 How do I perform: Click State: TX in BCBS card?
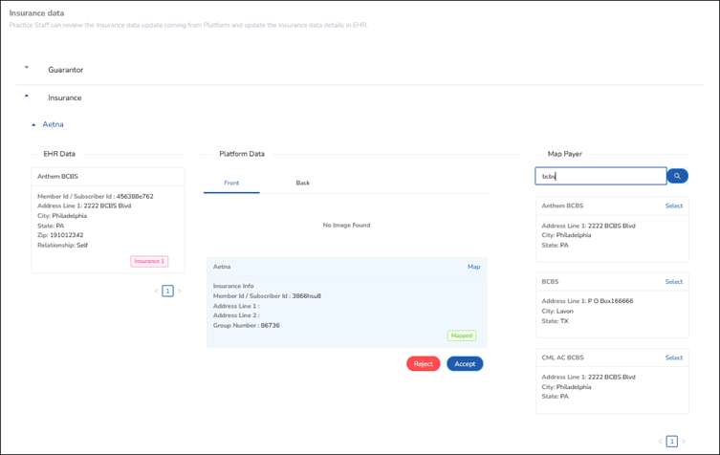(555, 321)
